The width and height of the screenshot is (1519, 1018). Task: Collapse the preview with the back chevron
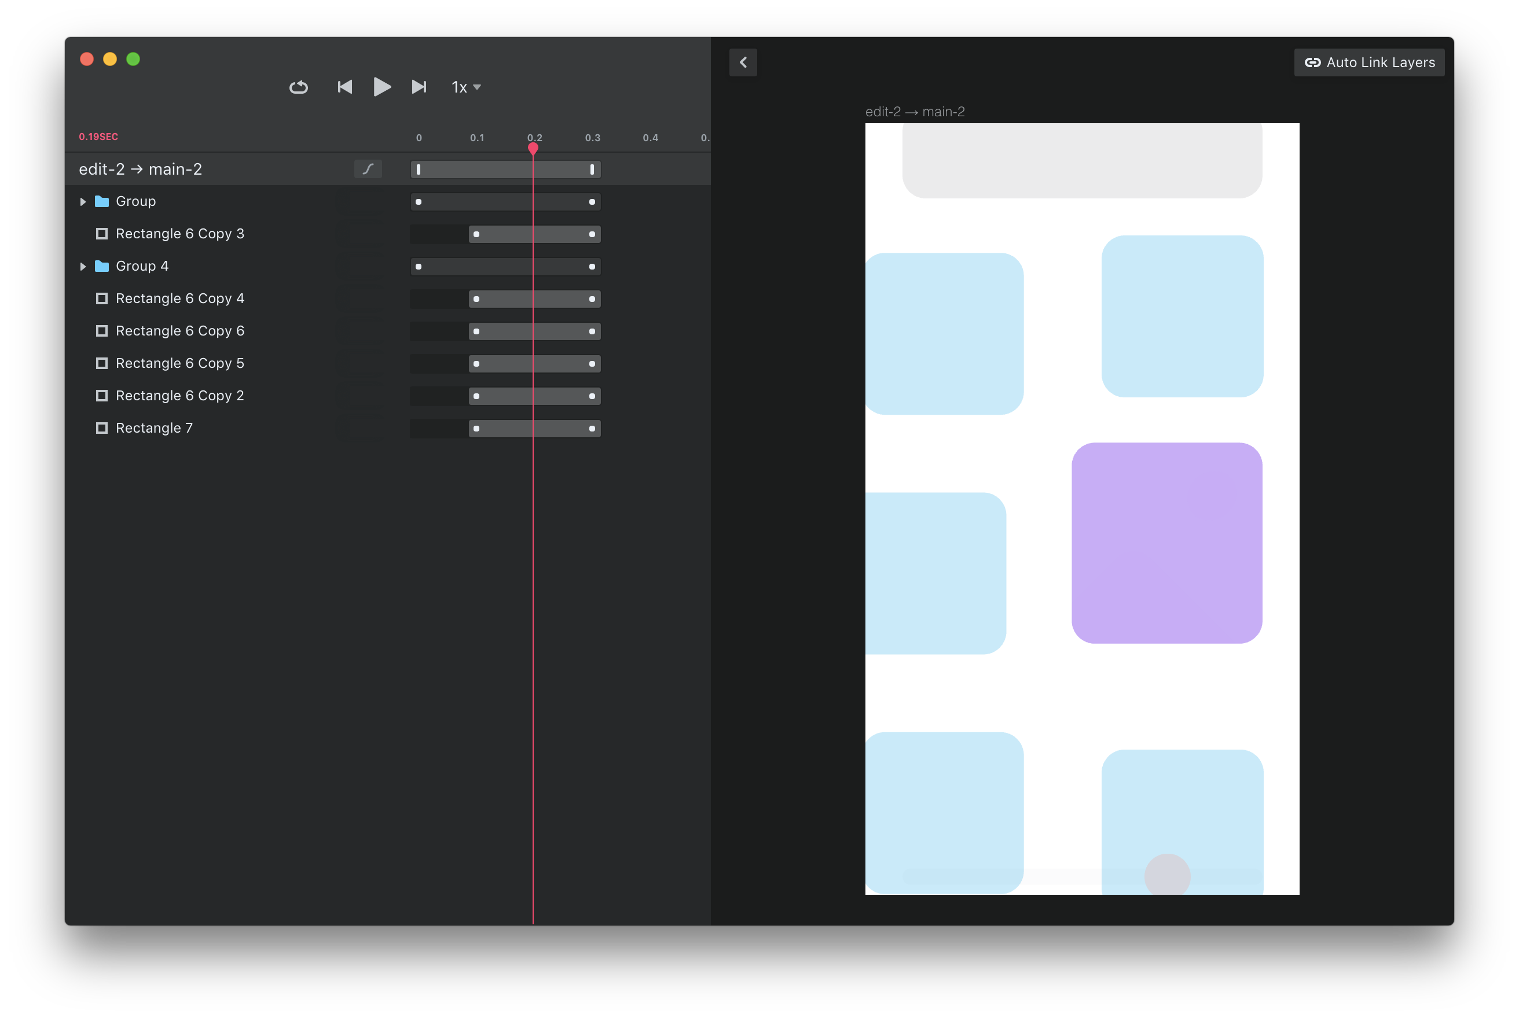click(x=743, y=62)
